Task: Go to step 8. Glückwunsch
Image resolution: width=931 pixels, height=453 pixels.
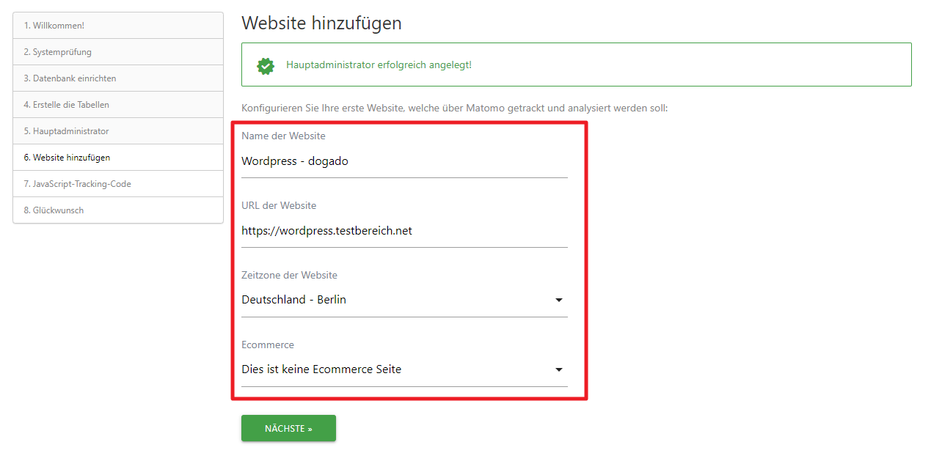Action: click(x=118, y=210)
